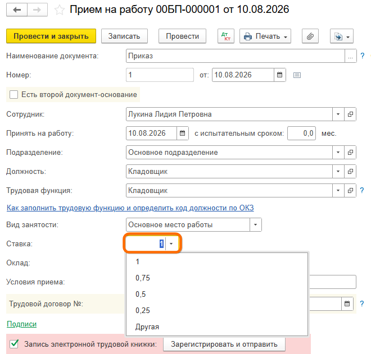Check 'Есть второй документ-основание' checkbox
Screen dimensions: 371x354
pos(13,95)
